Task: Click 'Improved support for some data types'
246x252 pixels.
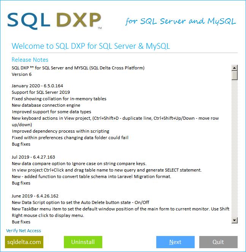Action: [51, 112]
